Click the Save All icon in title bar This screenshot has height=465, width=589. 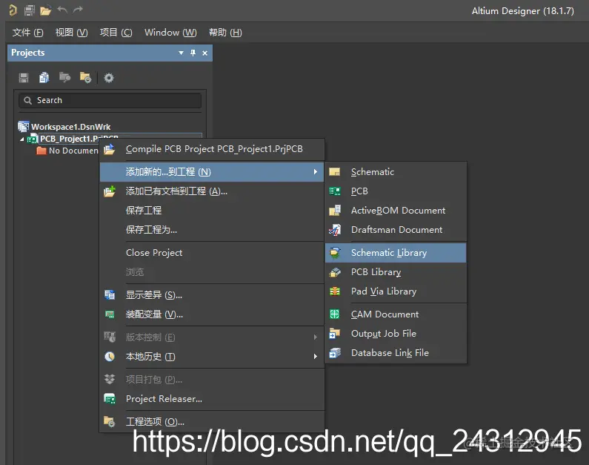30,10
